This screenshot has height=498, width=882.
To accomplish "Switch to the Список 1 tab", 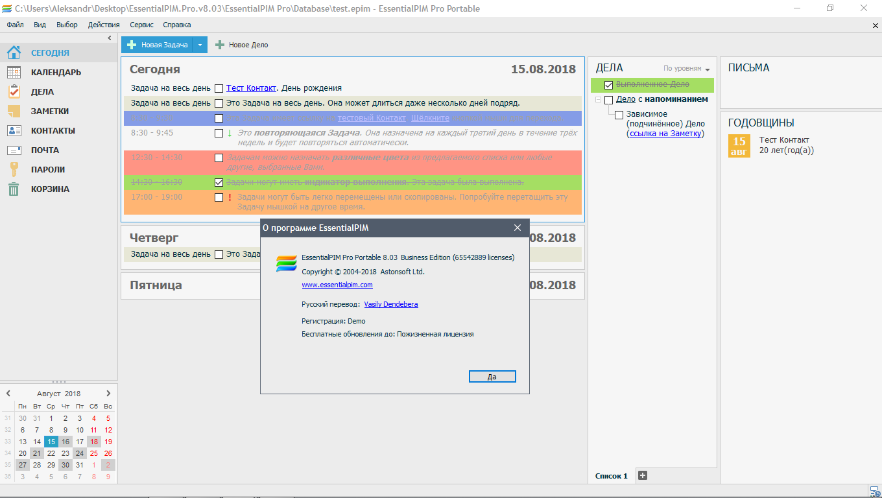I will (612, 476).
